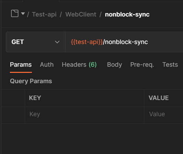Click the KEY column header

coord(35,98)
